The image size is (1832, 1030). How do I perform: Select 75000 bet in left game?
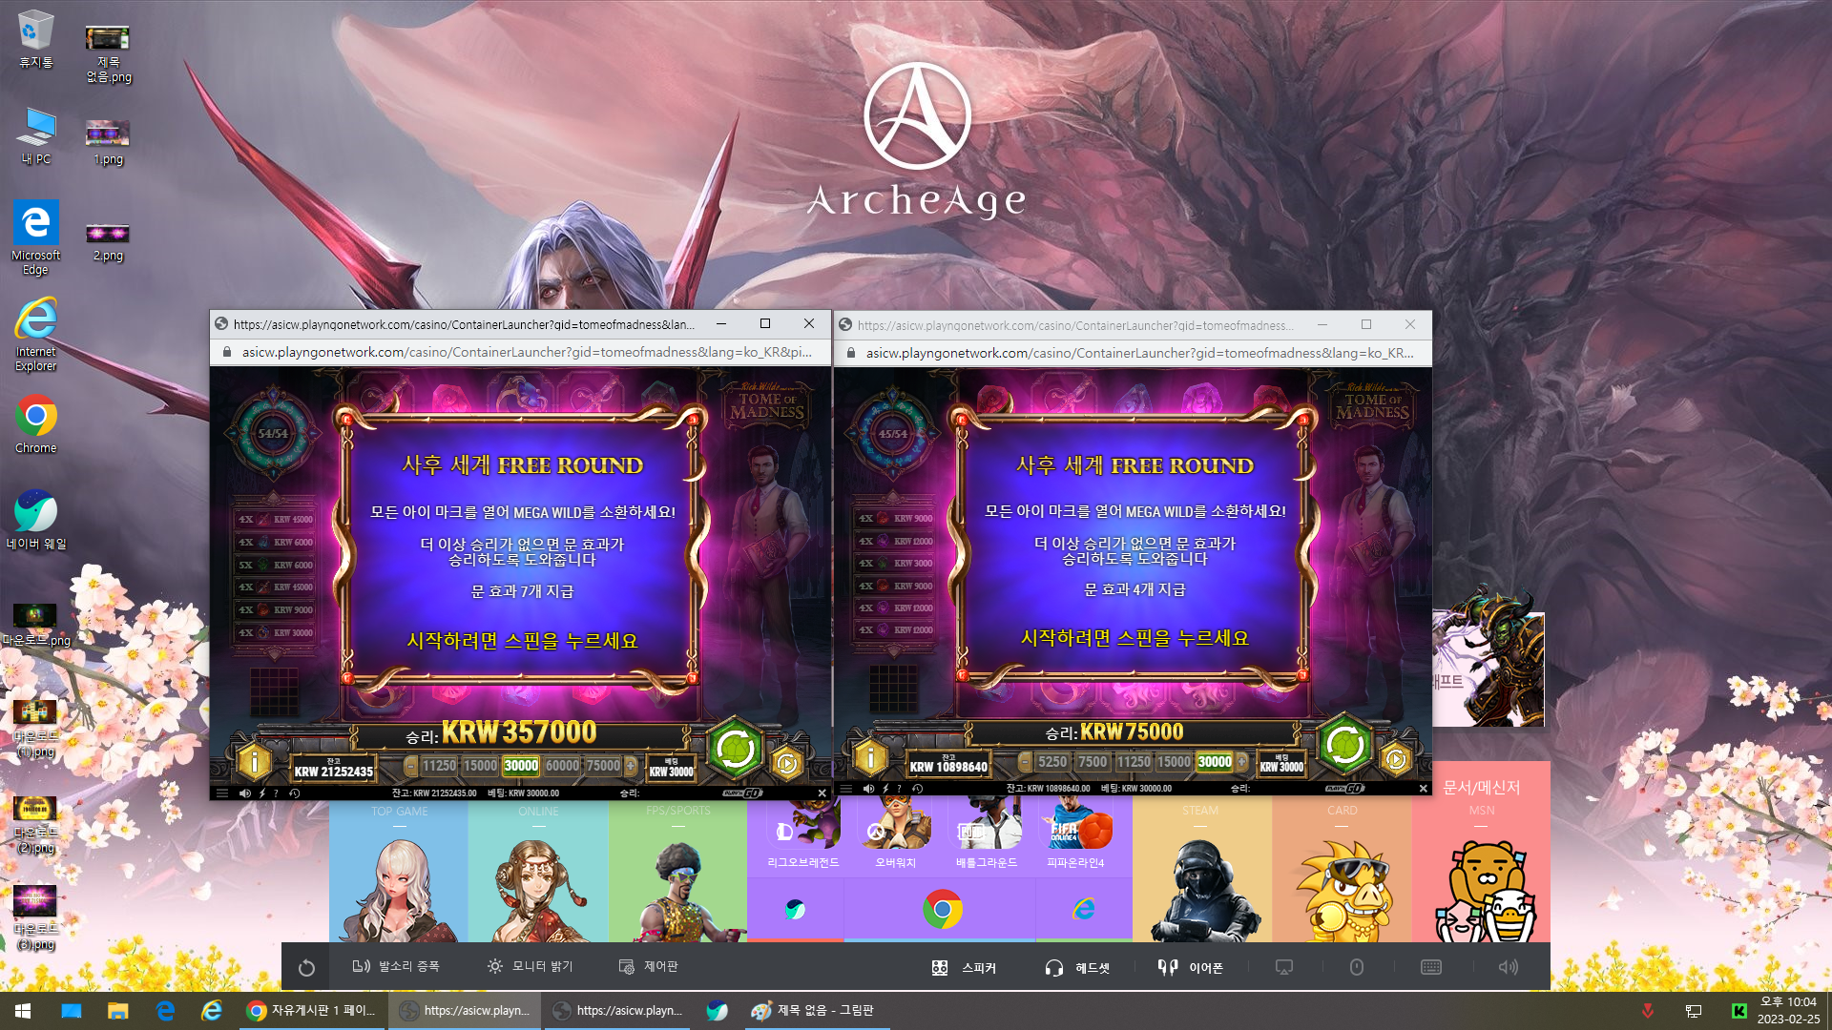[x=603, y=766]
